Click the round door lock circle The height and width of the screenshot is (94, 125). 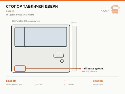pyautogui.click(x=62, y=61)
